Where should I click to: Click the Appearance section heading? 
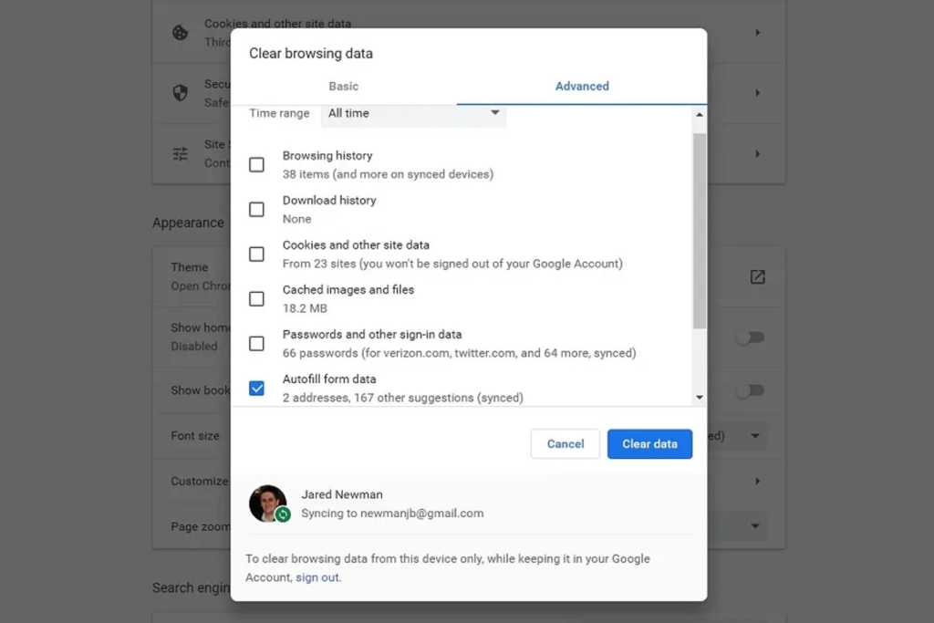(x=188, y=223)
